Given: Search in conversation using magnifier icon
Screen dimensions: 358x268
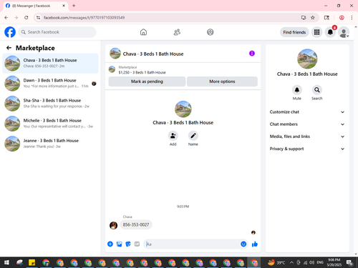Looking at the screenshot, I should click(317, 90).
